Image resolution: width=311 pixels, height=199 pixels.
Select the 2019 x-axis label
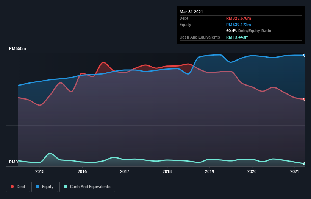209,171
